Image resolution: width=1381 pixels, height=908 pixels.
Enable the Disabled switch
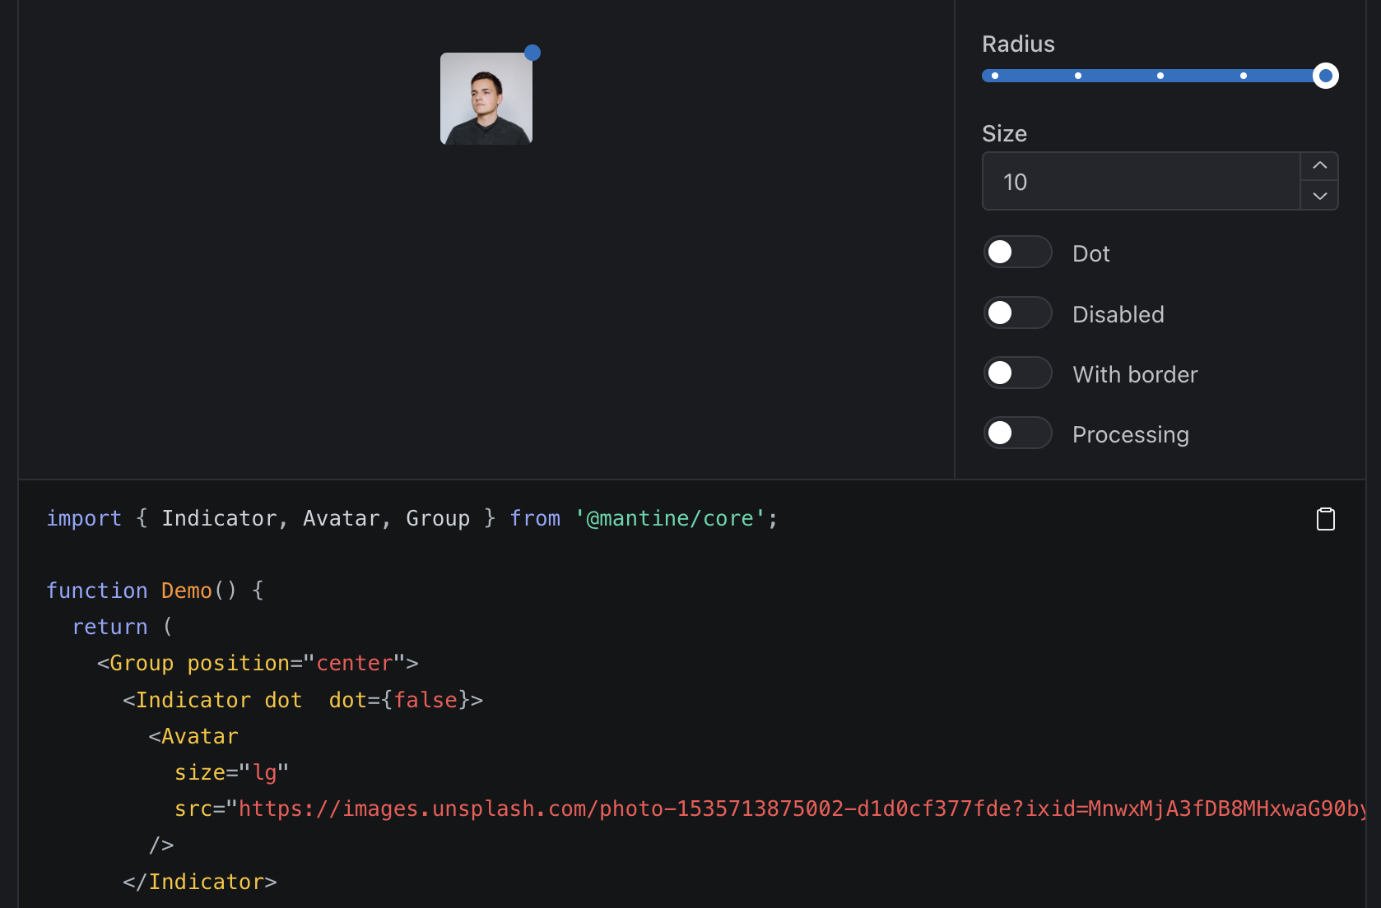tap(1017, 313)
